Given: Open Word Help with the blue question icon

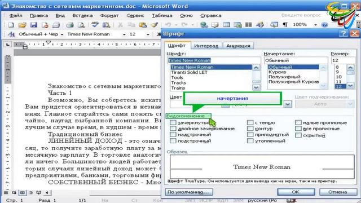Looking at the screenshot, I should click(x=324, y=25).
